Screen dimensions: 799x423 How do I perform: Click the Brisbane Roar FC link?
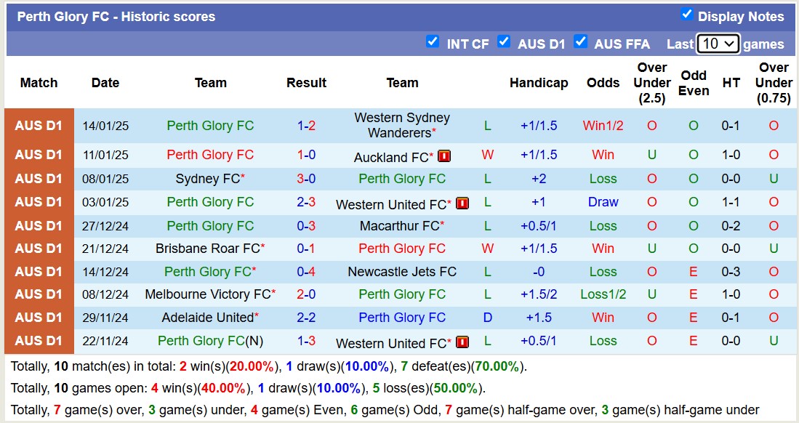tap(206, 248)
